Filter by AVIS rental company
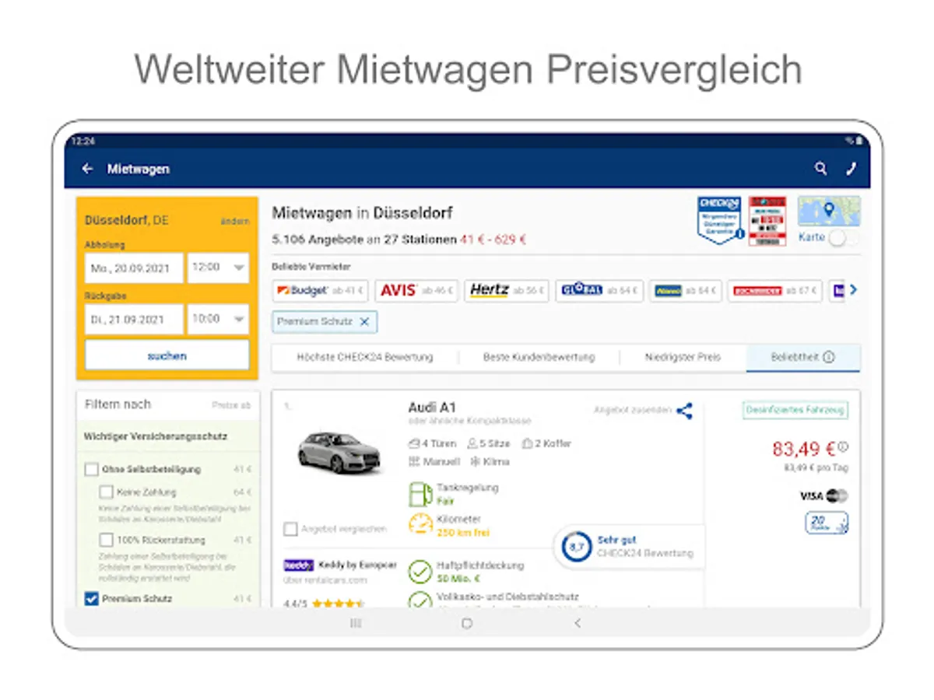Screen dimensions: 934x700 (416, 291)
